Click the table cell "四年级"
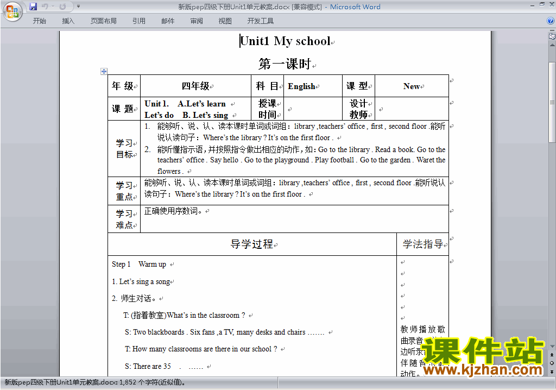The image size is (556, 390). [195, 86]
